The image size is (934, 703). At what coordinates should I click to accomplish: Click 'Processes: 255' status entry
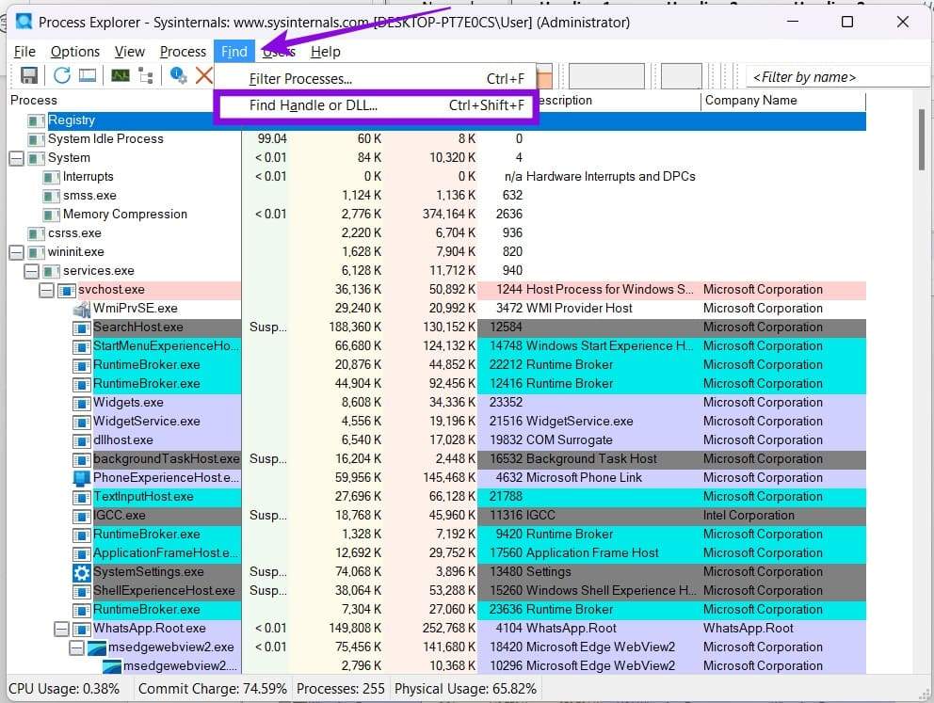(340, 689)
